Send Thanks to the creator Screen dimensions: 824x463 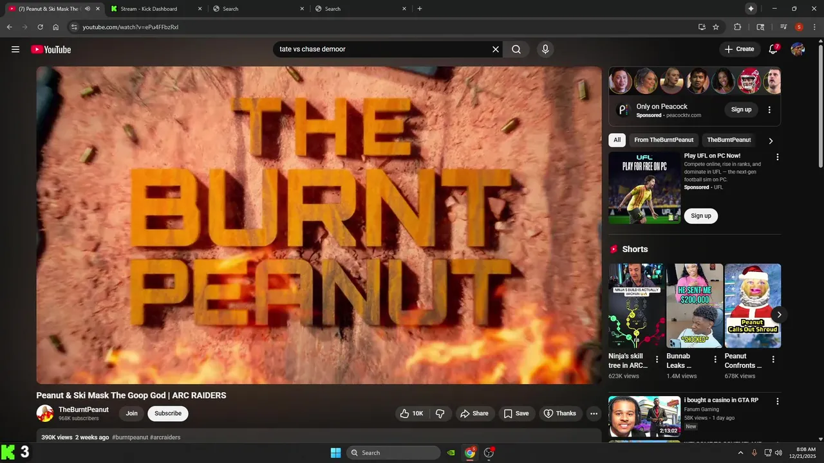pos(559,413)
